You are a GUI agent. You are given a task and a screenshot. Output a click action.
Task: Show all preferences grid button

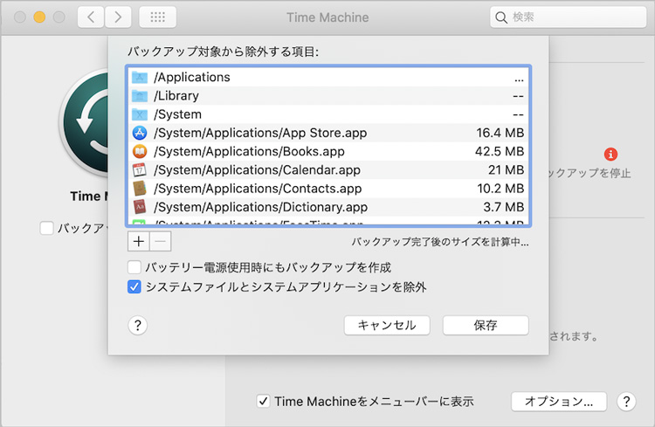point(157,17)
